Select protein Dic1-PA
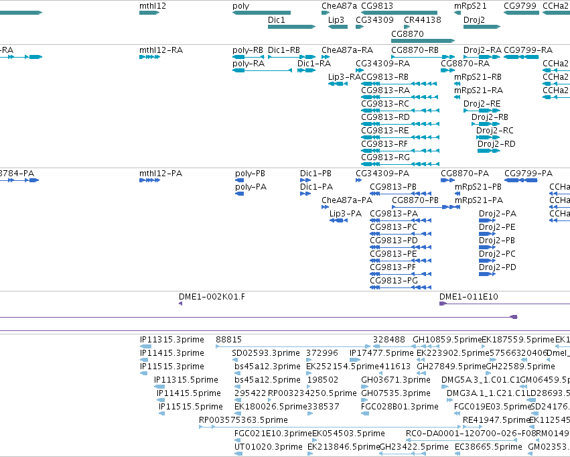Viewport: 570px width, 457px height. [316, 187]
